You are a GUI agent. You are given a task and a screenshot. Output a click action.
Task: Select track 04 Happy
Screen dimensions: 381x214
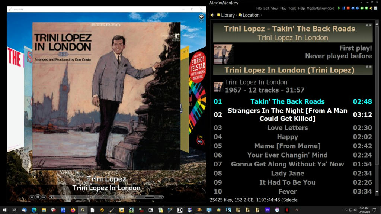293,137
